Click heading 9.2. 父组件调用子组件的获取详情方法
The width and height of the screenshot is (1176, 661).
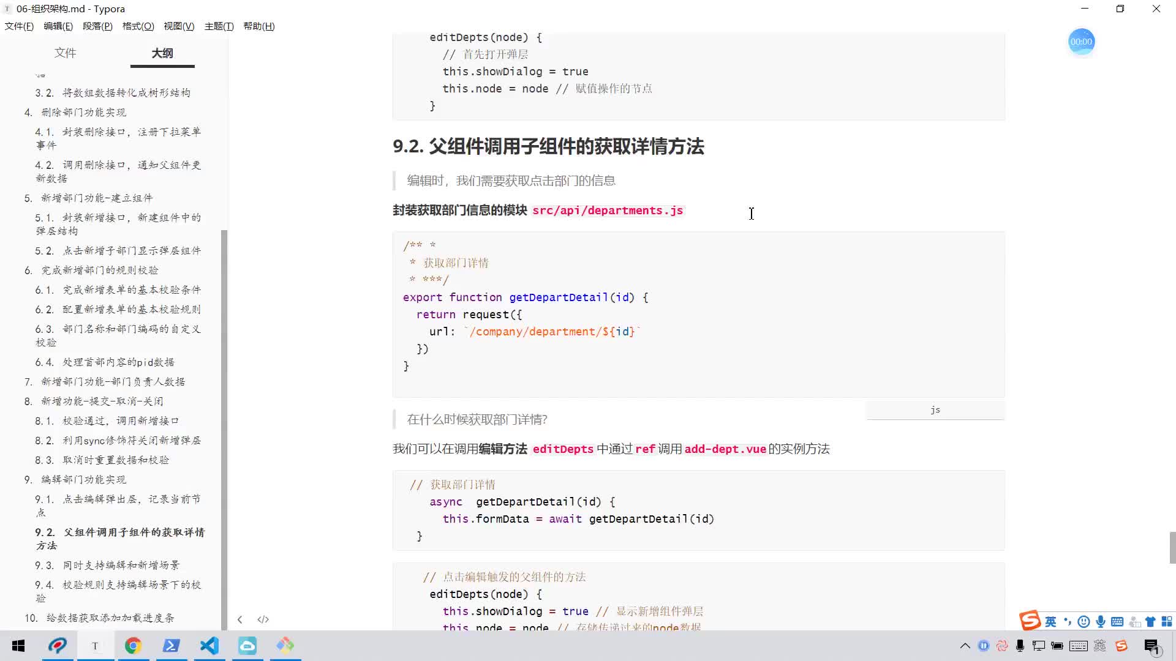click(x=548, y=146)
